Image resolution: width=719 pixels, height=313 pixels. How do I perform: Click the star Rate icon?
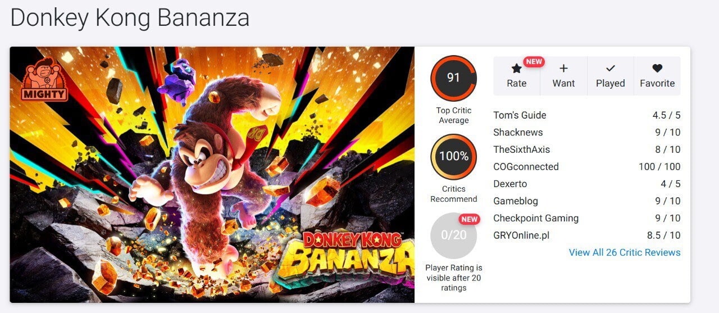pos(516,69)
